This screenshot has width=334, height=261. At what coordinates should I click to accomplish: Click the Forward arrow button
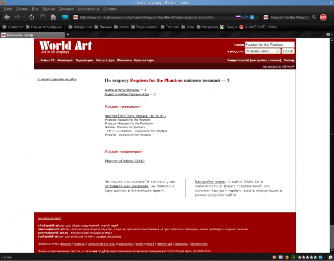point(17,17)
